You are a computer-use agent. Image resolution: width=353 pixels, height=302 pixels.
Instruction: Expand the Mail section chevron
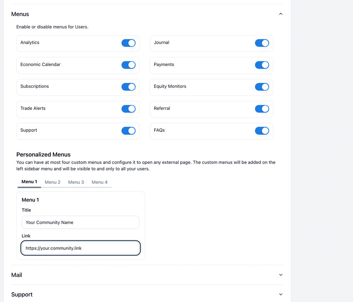[280, 275]
